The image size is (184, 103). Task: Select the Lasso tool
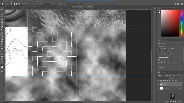[x=2, y=14]
